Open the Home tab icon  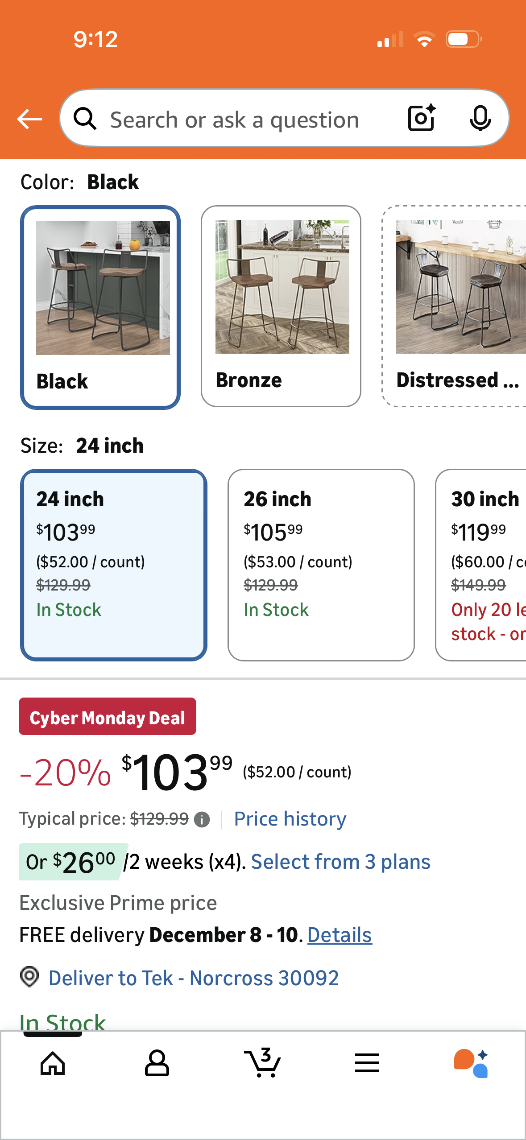(x=53, y=1063)
